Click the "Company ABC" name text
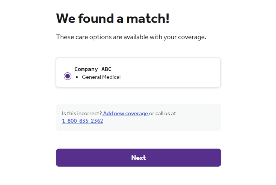This screenshot has width=276, height=185. pyautogui.click(x=93, y=69)
